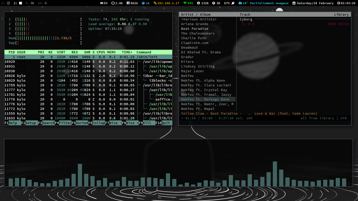This screenshot has width=358, height=201.
Task: Select zombie soffice process row 11778
Action: click(88, 99)
